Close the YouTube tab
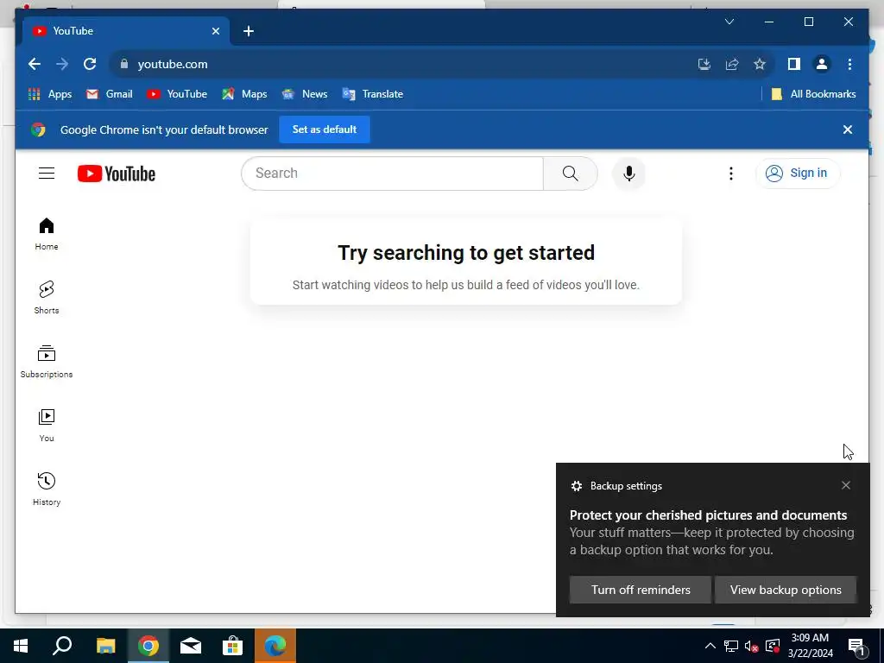The image size is (884, 663). tap(215, 31)
